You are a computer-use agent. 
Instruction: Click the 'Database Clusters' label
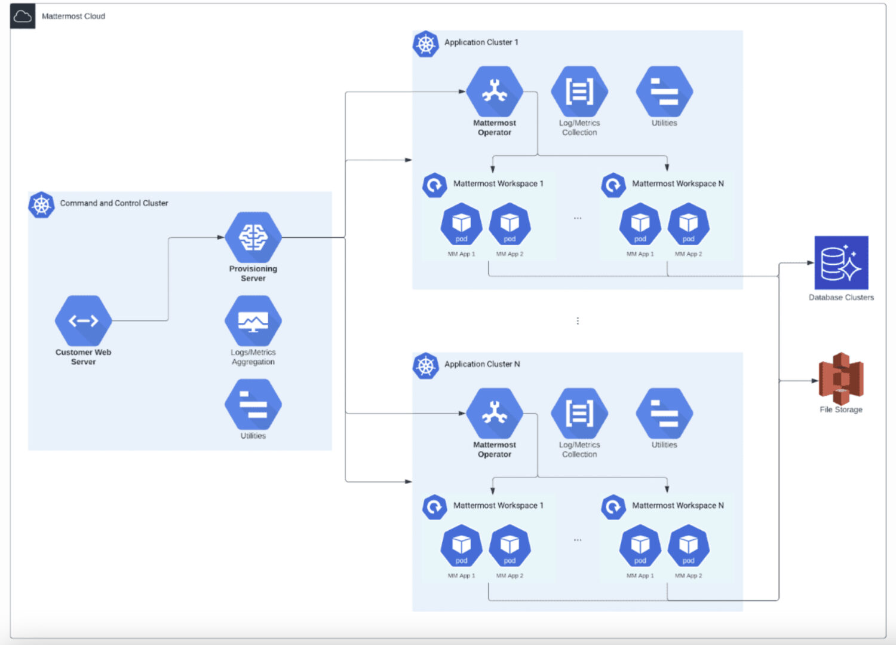coord(841,297)
